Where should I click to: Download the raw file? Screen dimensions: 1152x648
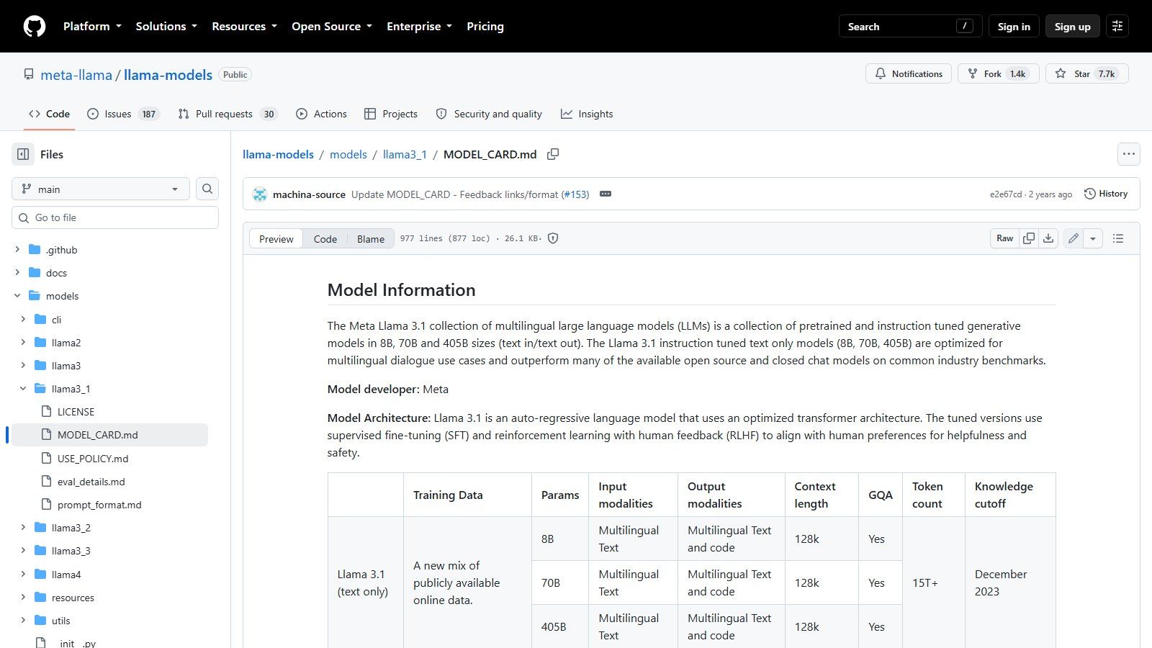(x=1048, y=238)
